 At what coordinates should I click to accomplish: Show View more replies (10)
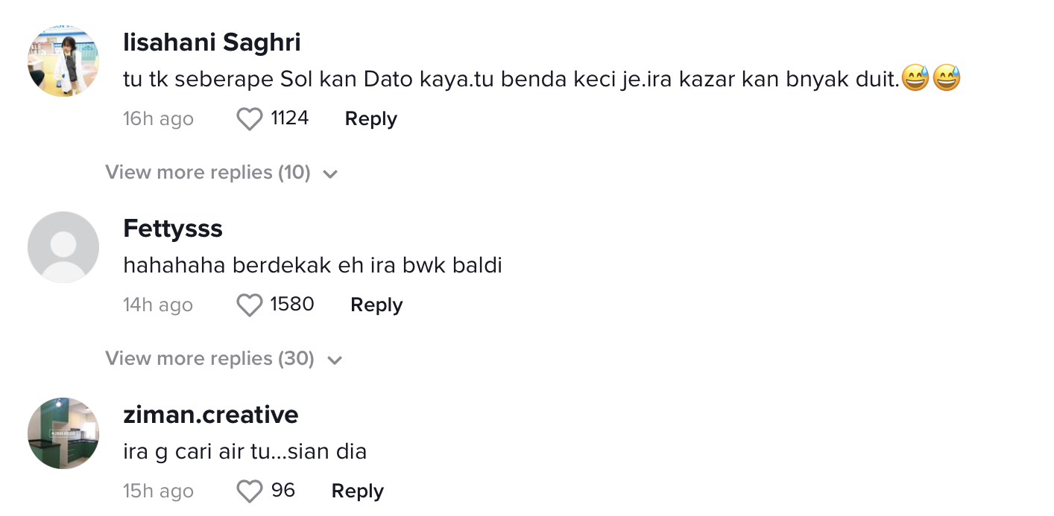tap(207, 173)
